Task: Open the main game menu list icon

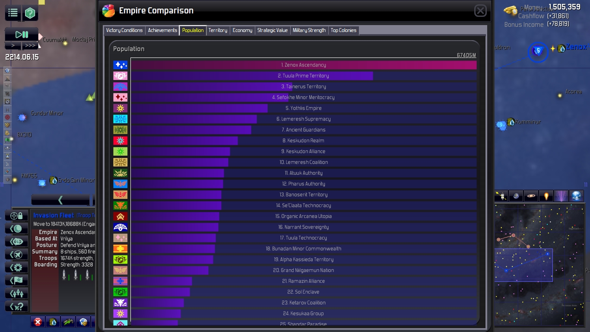Action: tap(13, 13)
